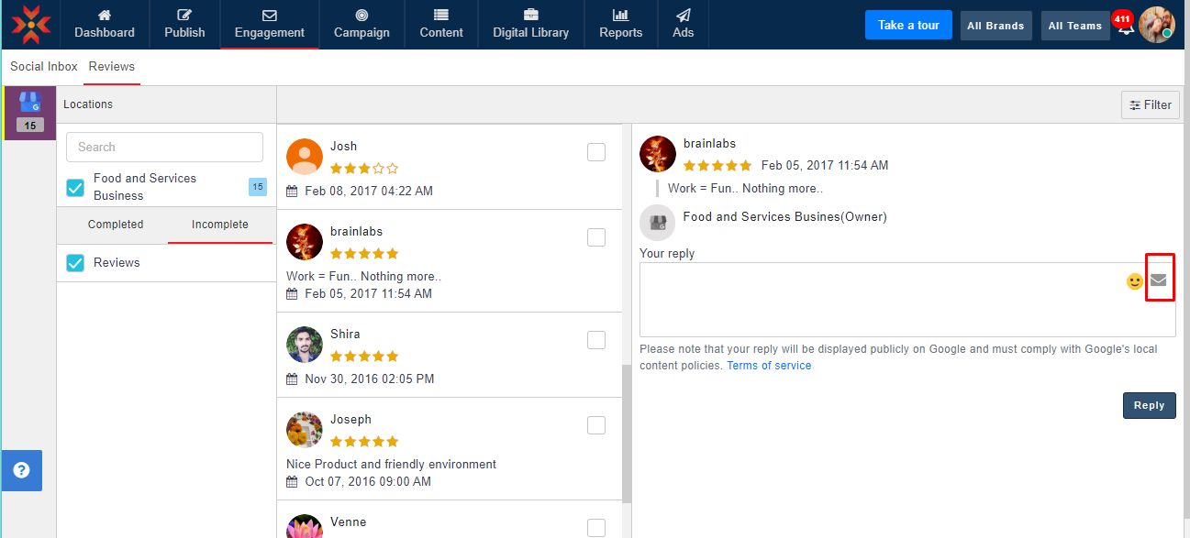Open the notifications bell with 411 badge
Screen dimensions: 1190x538
pos(1124,25)
